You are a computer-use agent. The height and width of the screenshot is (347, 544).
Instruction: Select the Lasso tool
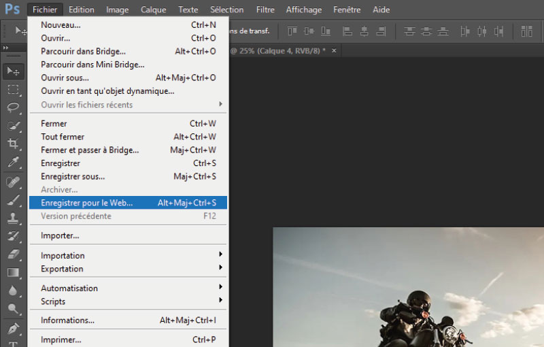(x=13, y=108)
